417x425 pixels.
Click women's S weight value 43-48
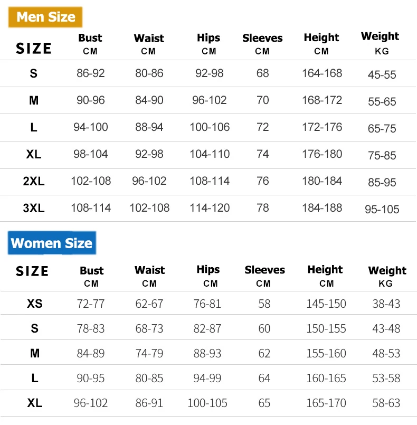tap(386, 329)
